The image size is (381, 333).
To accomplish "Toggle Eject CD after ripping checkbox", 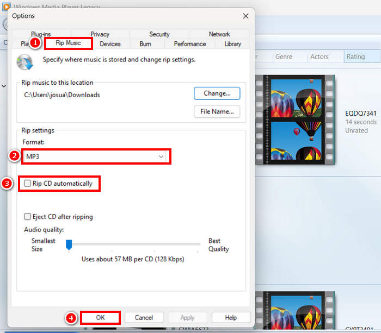I will (28, 217).
